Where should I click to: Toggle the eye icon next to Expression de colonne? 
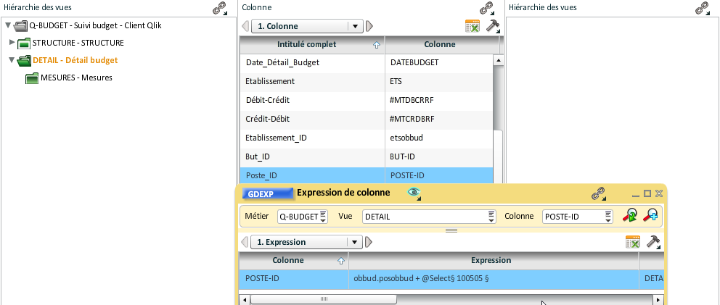click(x=414, y=193)
